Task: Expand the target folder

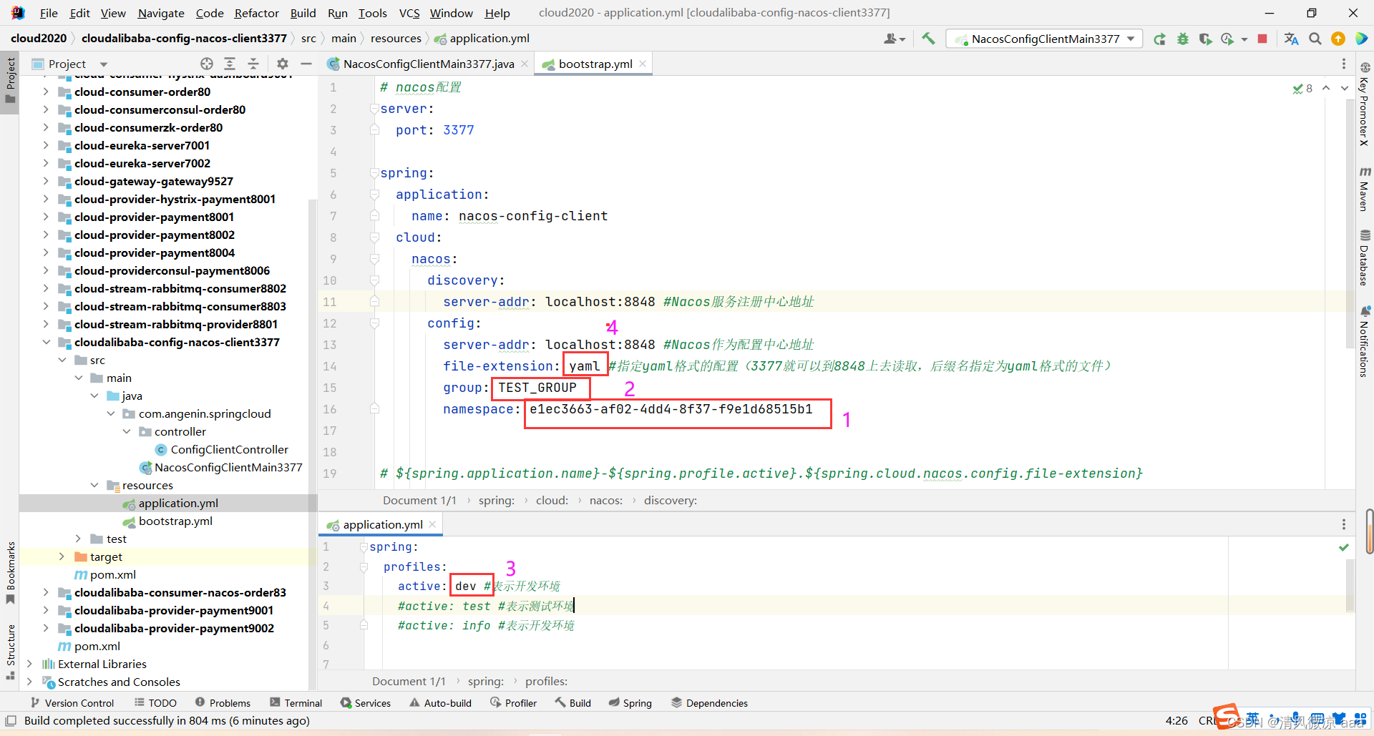Action: pyautogui.click(x=62, y=556)
